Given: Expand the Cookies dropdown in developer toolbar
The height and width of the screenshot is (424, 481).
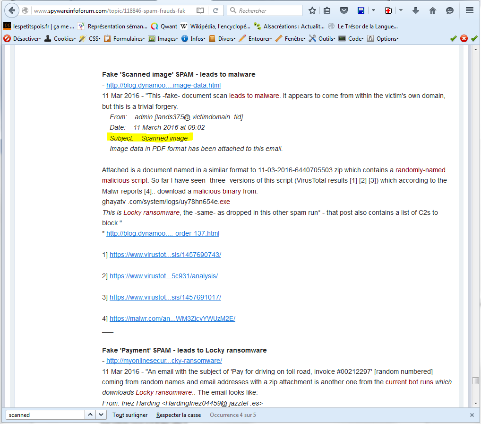Looking at the screenshot, I should click(60, 39).
